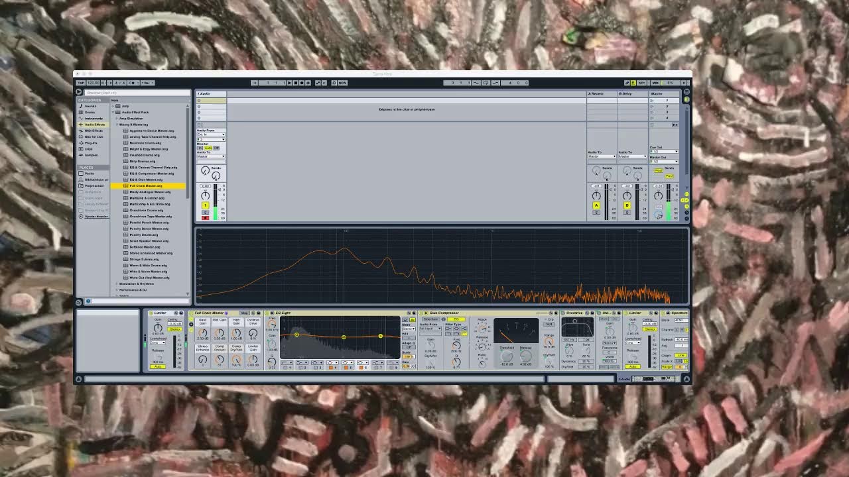
Task: Select Drums category in browser
Action: pos(93,112)
